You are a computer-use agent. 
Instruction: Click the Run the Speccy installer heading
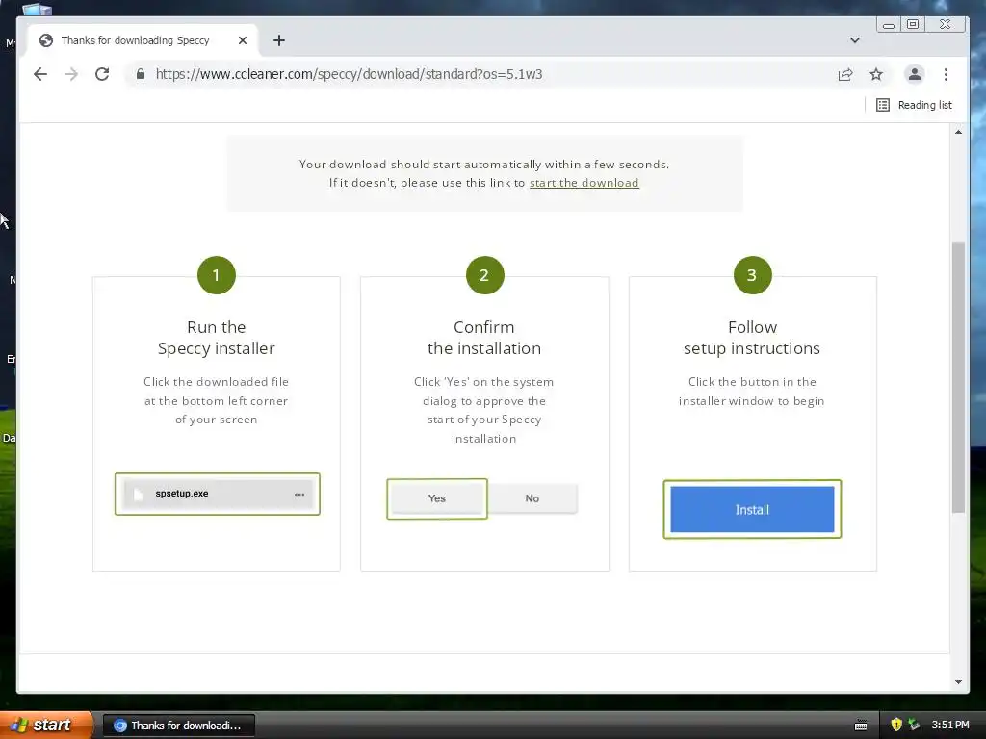[217, 338]
